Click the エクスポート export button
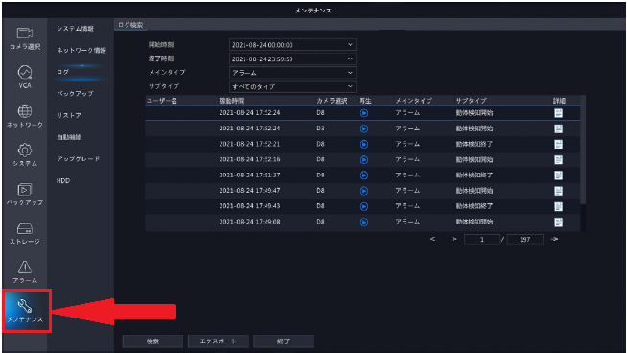The width and height of the screenshot is (627, 353). pos(219,341)
